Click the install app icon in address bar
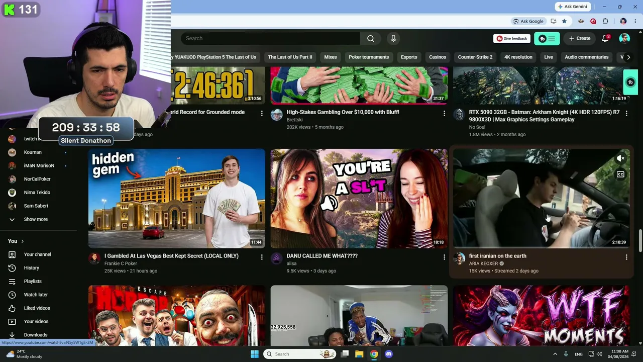The height and width of the screenshot is (362, 643). [x=553, y=21]
